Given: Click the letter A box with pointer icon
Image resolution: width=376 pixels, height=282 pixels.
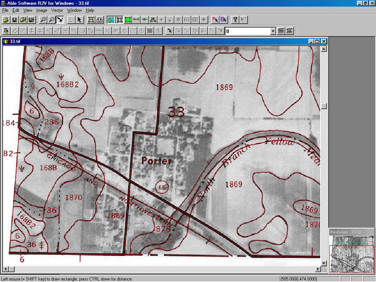Looking at the screenshot, I should coord(224,20).
